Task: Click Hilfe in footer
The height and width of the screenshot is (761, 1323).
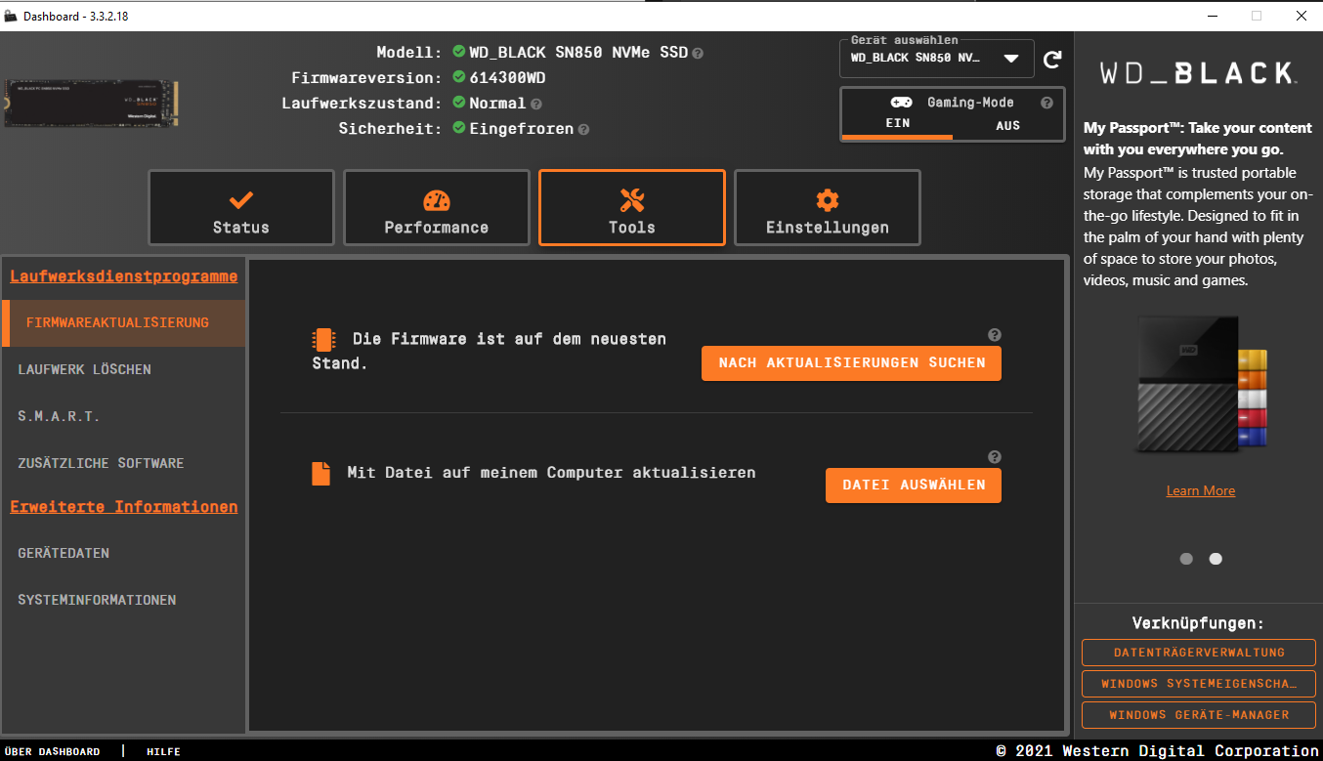Action: (x=163, y=751)
